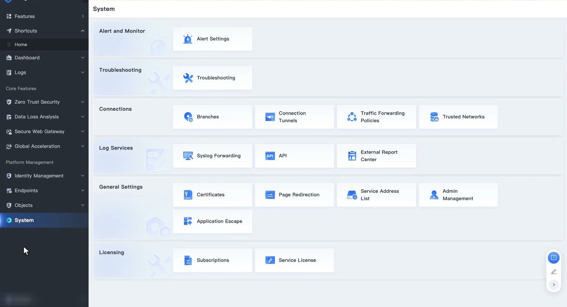Image resolution: width=567 pixels, height=307 pixels.
Task: Open the Subscriptions card label
Action: tap(213, 260)
